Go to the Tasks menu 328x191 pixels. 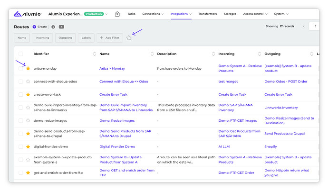(131, 14)
